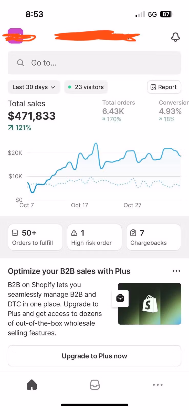The image size is (189, 410).
Task: Select the Conversion 4.93% metric
Action: click(172, 111)
